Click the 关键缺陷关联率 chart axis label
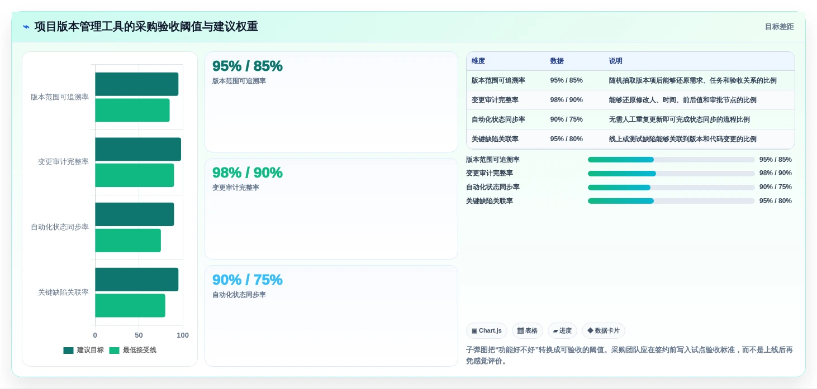The width and height of the screenshot is (817, 389). pyautogui.click(x=63, y=292)
